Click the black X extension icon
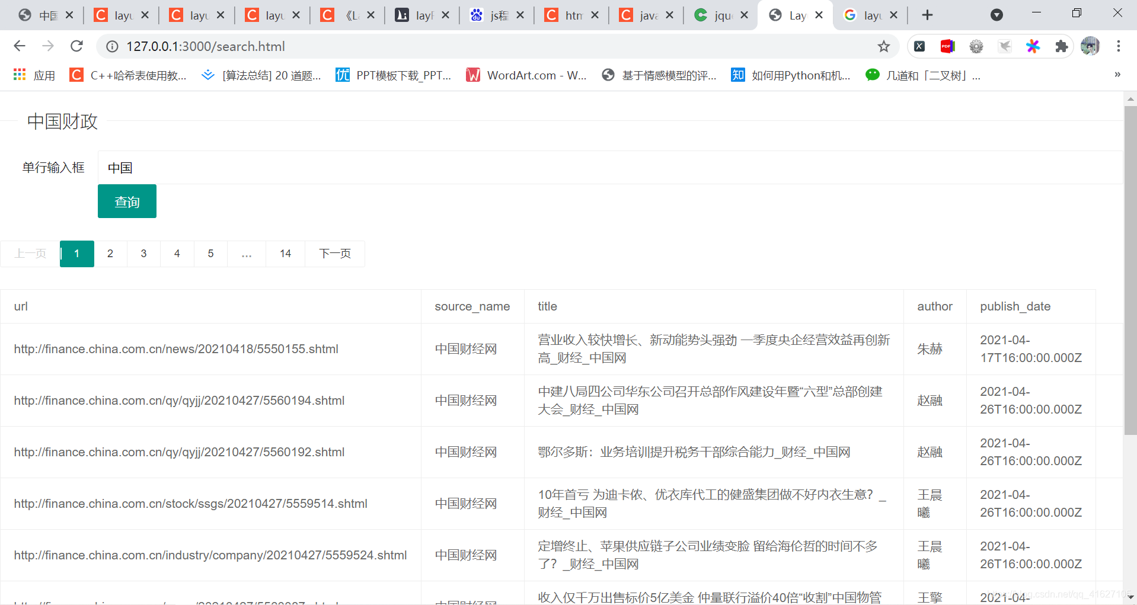The image size is (1137, 605). point(919,46)
